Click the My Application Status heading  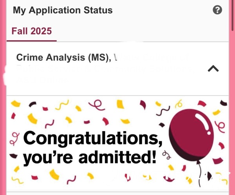click(63, 10)
